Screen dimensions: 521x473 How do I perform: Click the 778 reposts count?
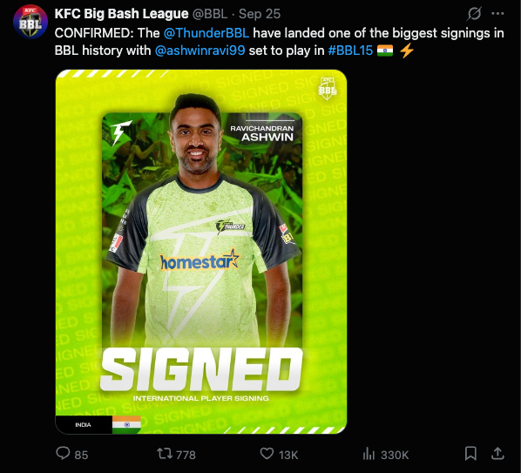point(186,455)
